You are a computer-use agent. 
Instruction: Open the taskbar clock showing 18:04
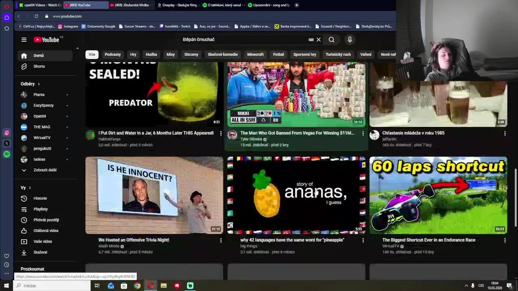(x=495, y=286)
